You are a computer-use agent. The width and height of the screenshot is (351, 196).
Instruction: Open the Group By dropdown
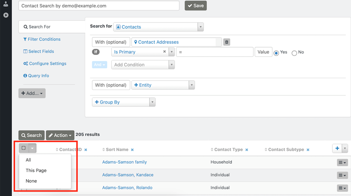tap(123, 102)
